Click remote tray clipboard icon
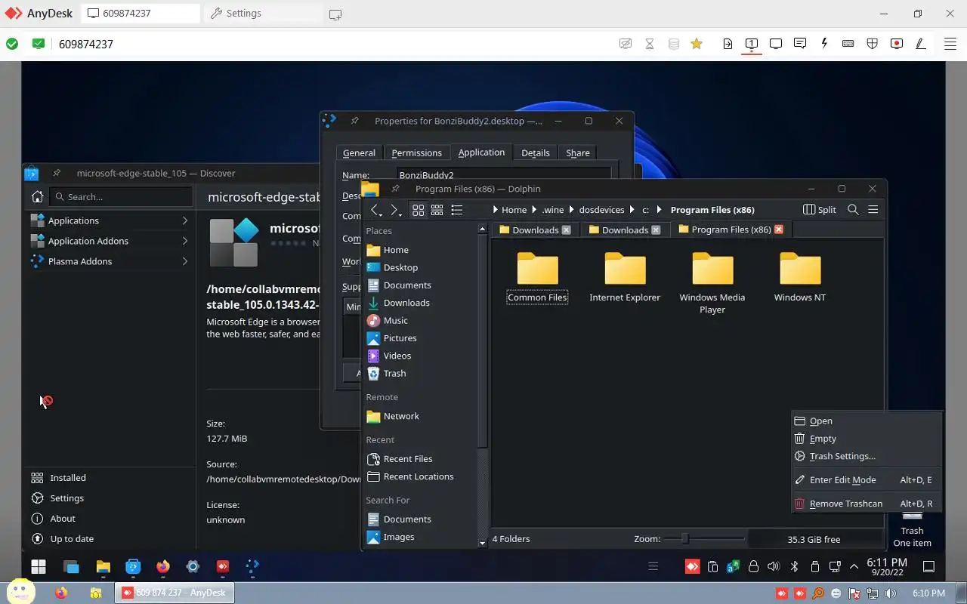 point(712,566)
